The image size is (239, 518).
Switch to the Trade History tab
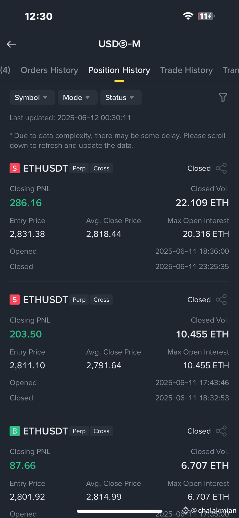pos(186,70)
